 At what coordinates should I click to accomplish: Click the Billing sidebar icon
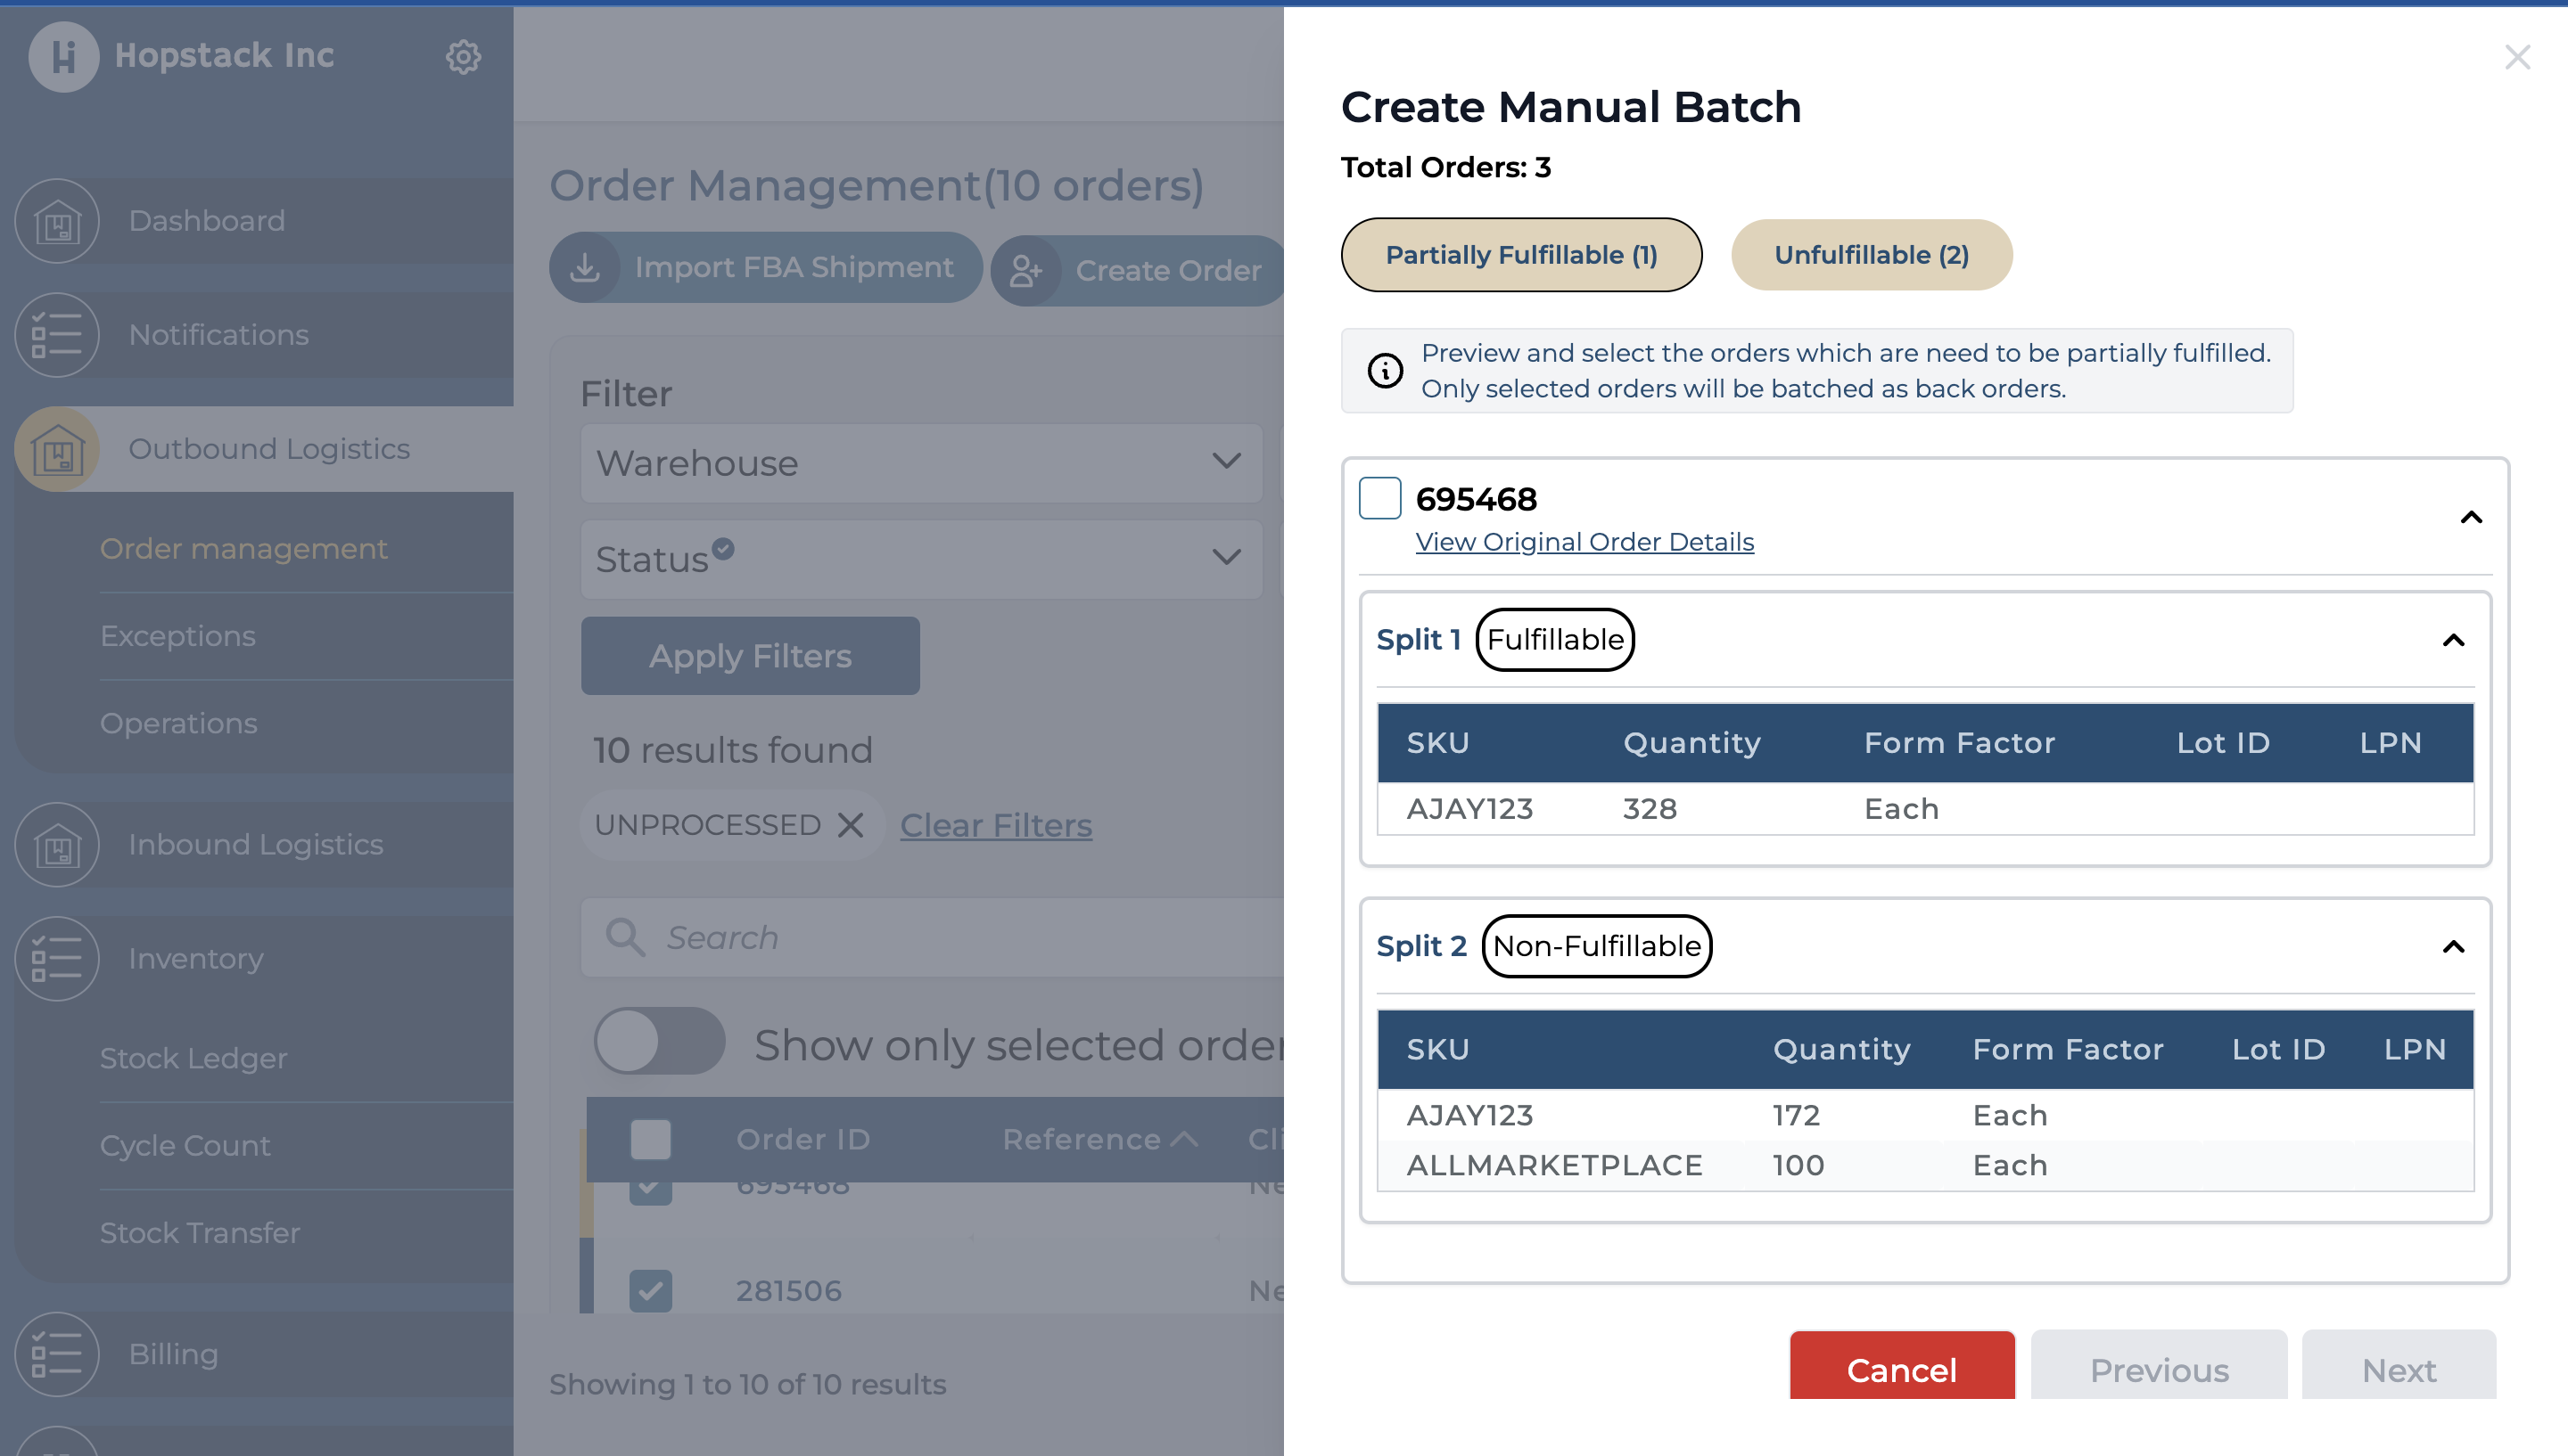click(57, 1354)
